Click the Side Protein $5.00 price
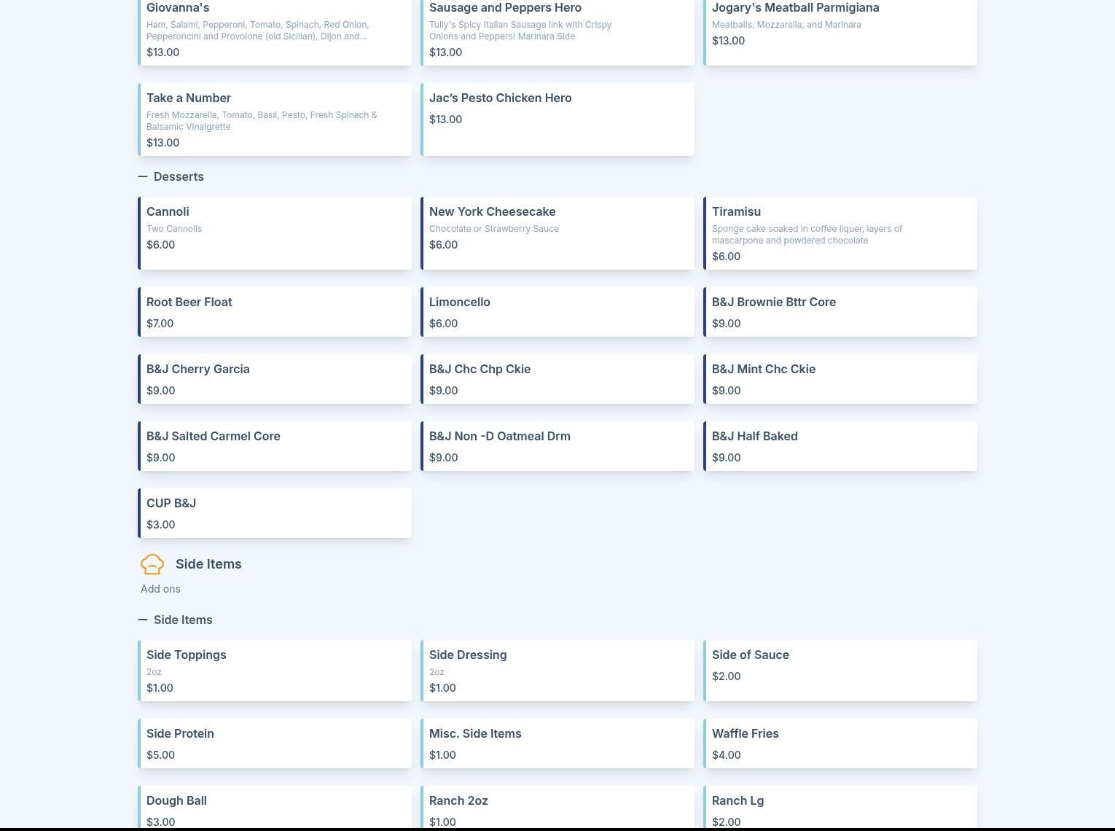1115x831 pixels. [x=161, y=755]
